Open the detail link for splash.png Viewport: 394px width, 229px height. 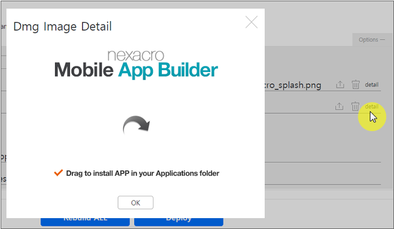pyautogui.click(x=372, y=85)
